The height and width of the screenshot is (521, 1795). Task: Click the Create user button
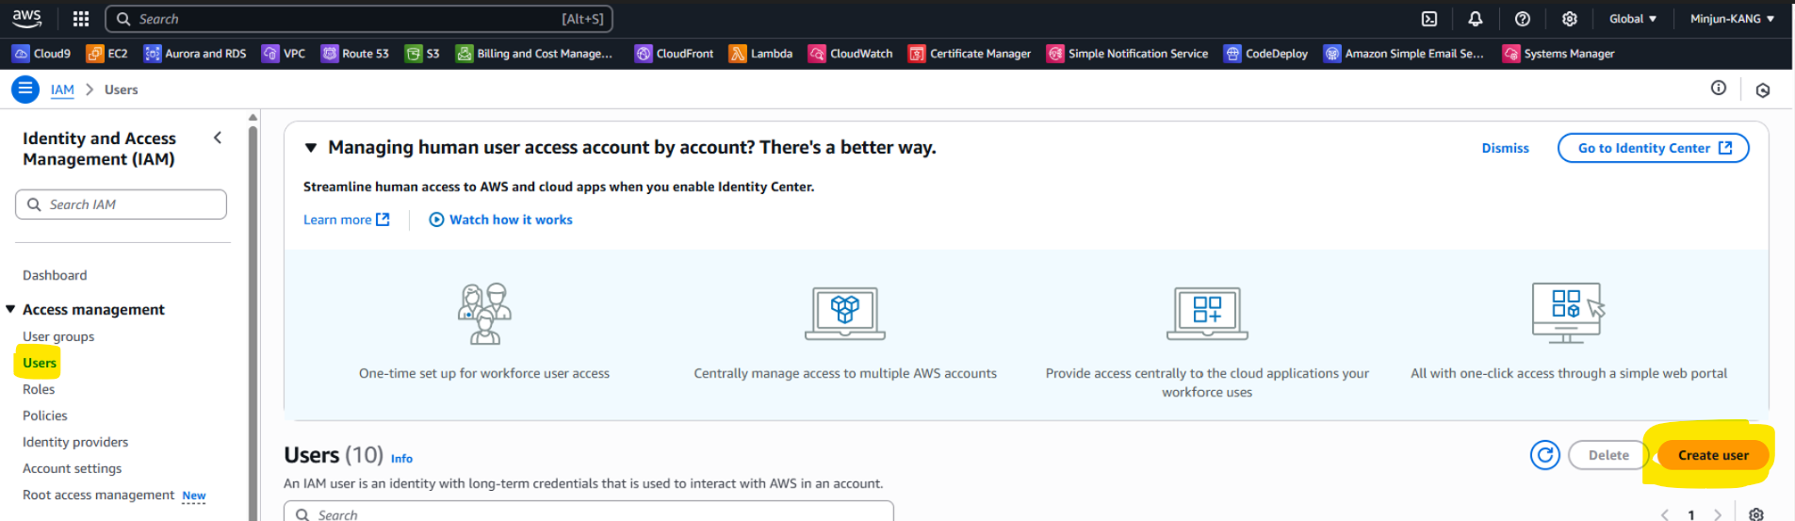pos(1712,455)
